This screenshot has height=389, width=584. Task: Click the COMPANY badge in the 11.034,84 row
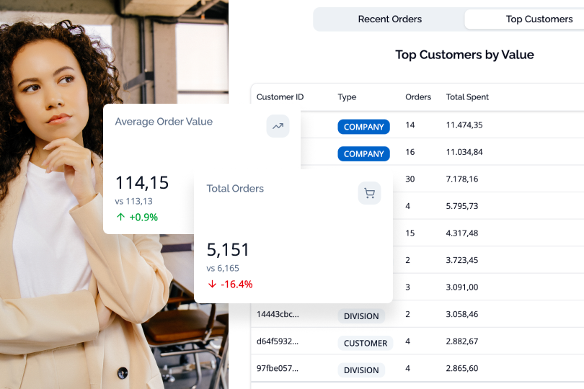364,153
